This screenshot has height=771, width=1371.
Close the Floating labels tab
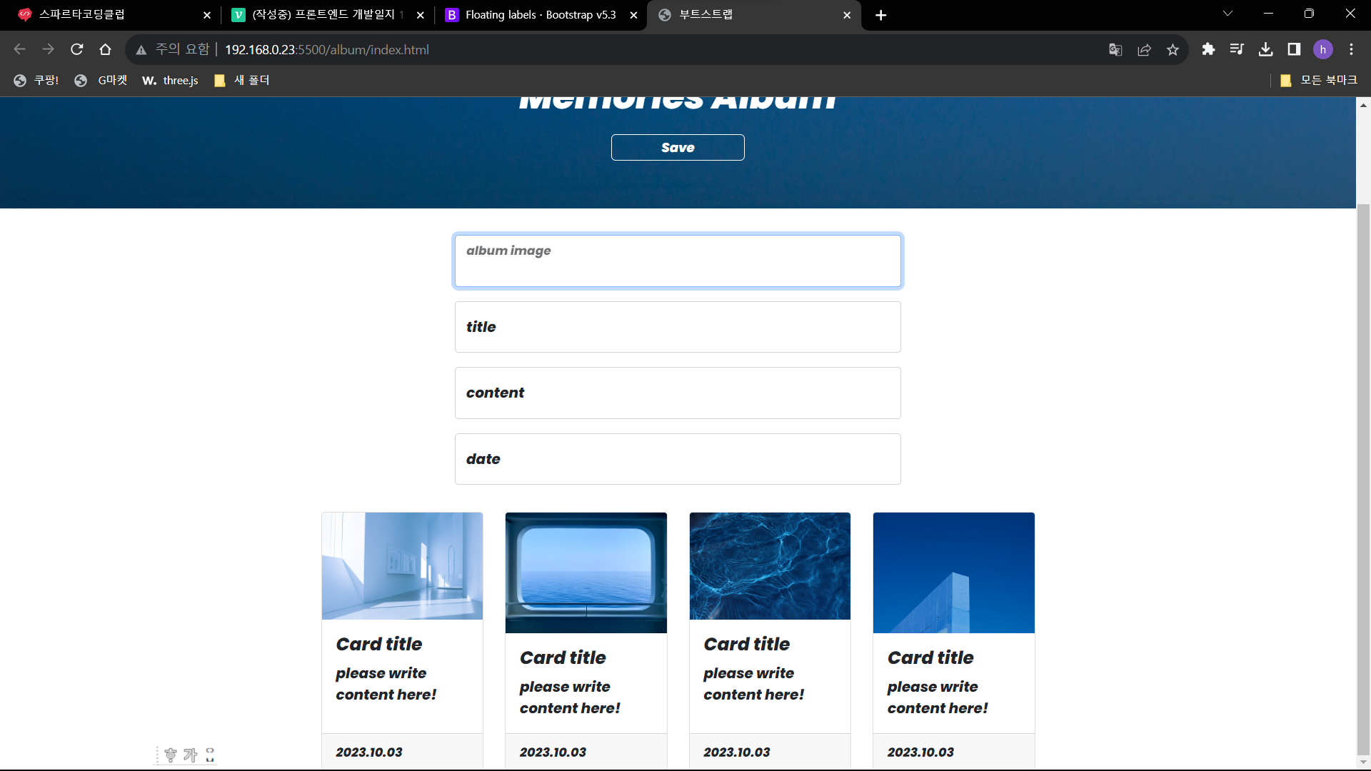633,15
